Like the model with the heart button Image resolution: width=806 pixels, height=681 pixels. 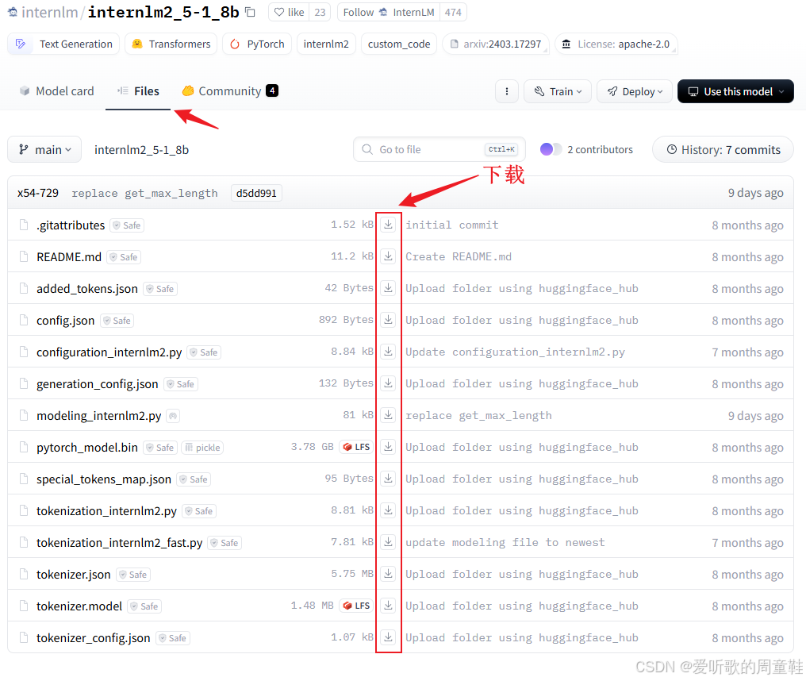[x=289, y=12]
